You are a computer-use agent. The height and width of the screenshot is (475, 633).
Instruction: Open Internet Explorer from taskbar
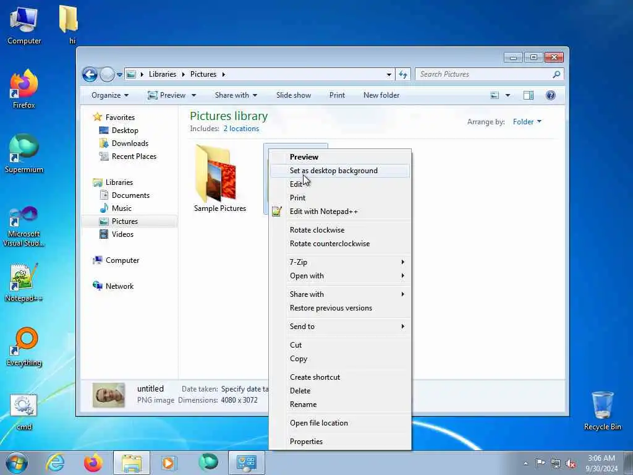(x=54, y=463)
